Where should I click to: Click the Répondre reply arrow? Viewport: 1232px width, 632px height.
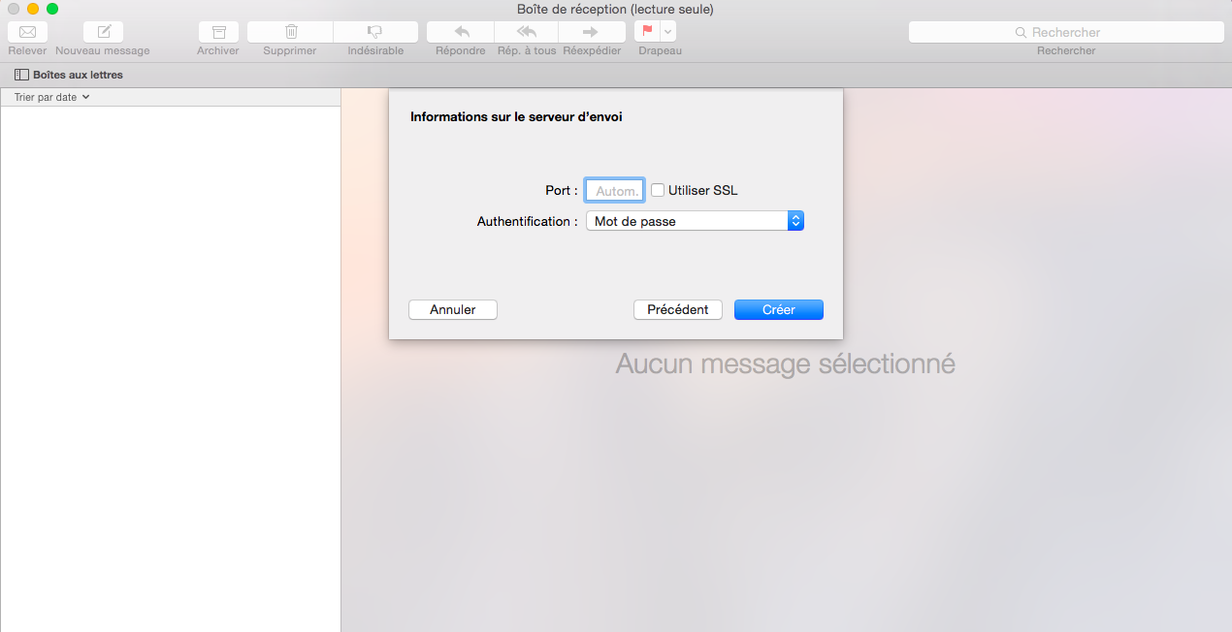pyautogui.click(x=461, y=32)
